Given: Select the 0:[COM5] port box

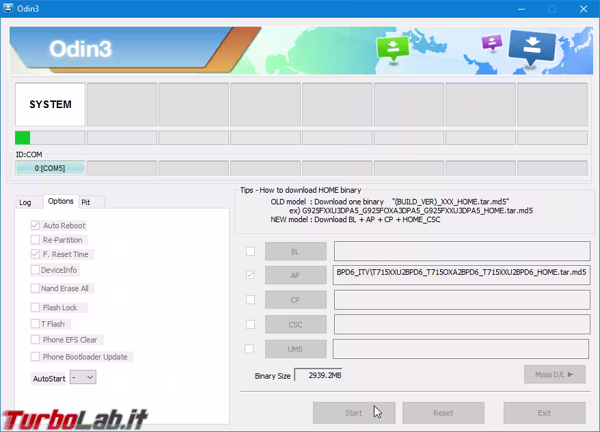Looking at the screenshot, I should coord(50,168).
